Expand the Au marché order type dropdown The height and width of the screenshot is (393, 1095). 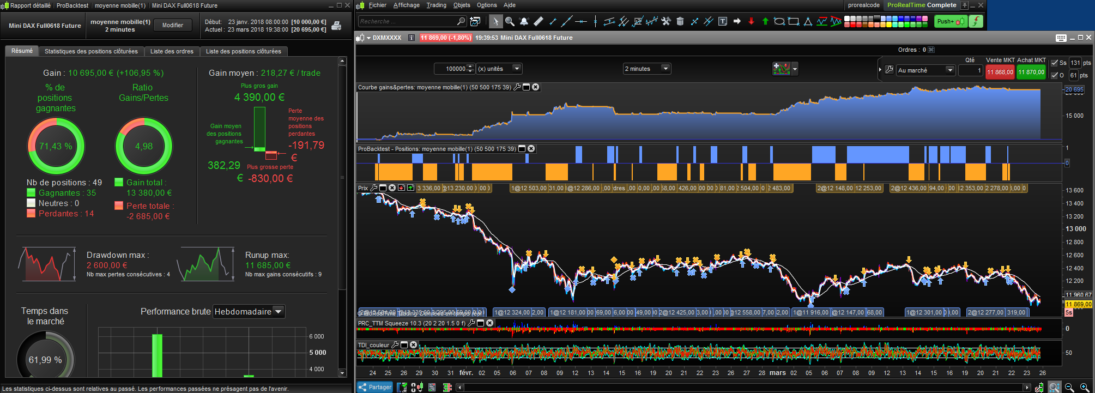(949, 70)
